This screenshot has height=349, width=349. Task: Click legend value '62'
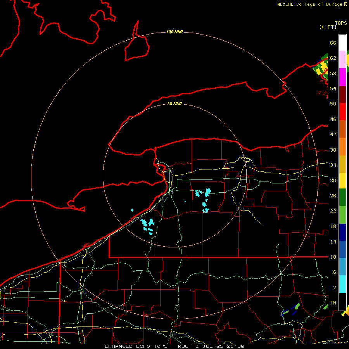[x=333, y=58]
